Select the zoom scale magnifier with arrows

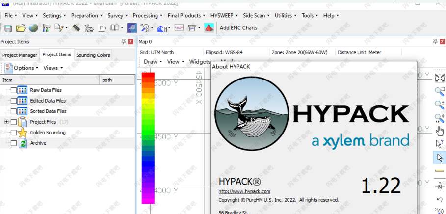pos(440,118)
